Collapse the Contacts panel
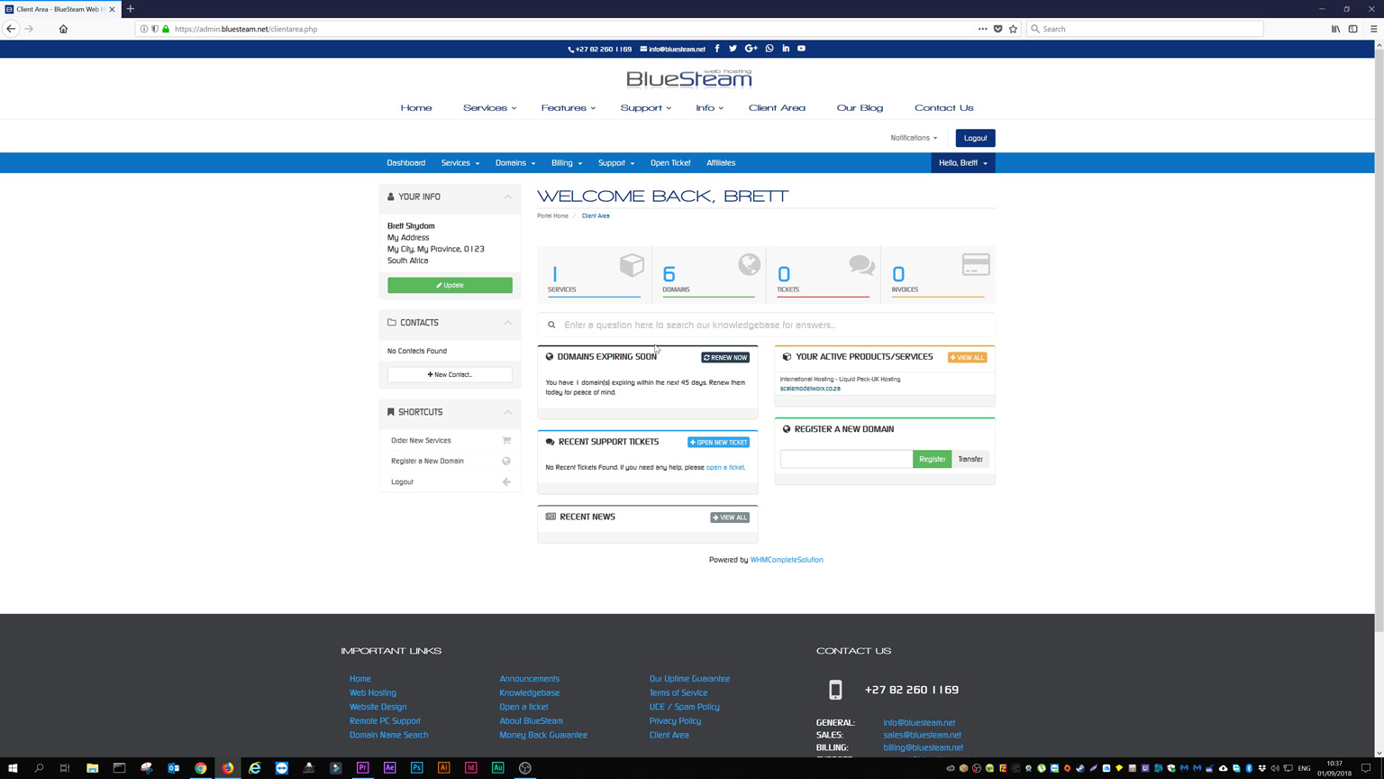The height and width of the screenshot is (779, 1384). [508, 323]
